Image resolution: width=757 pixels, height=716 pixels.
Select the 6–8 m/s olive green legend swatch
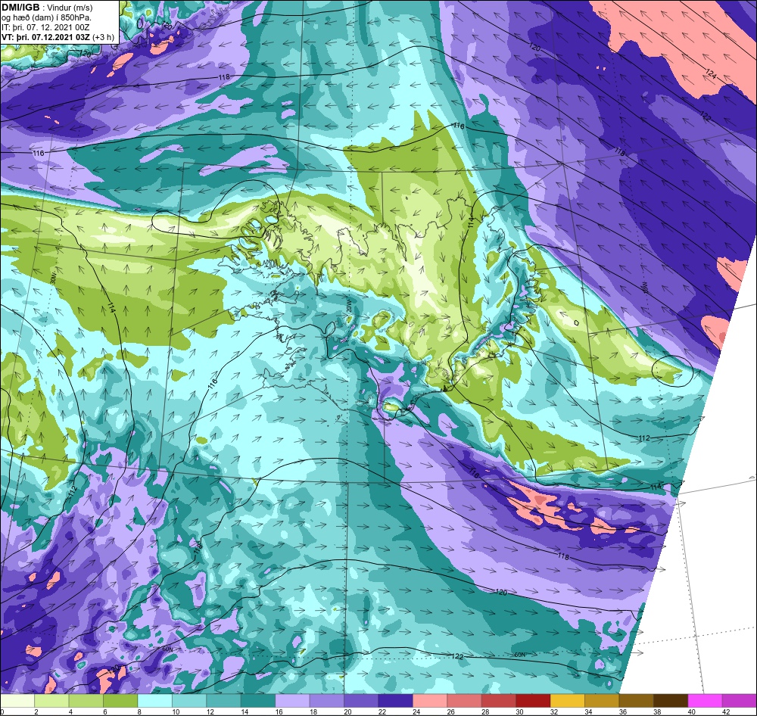coord(120,701)
